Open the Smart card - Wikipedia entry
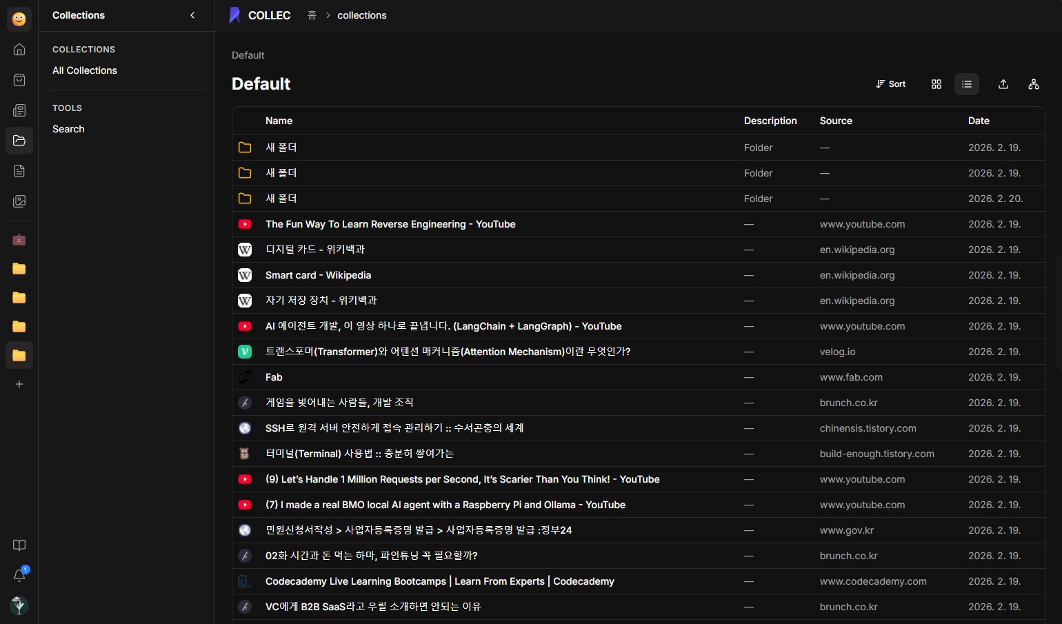Screen dimensions: 1062x624 pos(318,275)
